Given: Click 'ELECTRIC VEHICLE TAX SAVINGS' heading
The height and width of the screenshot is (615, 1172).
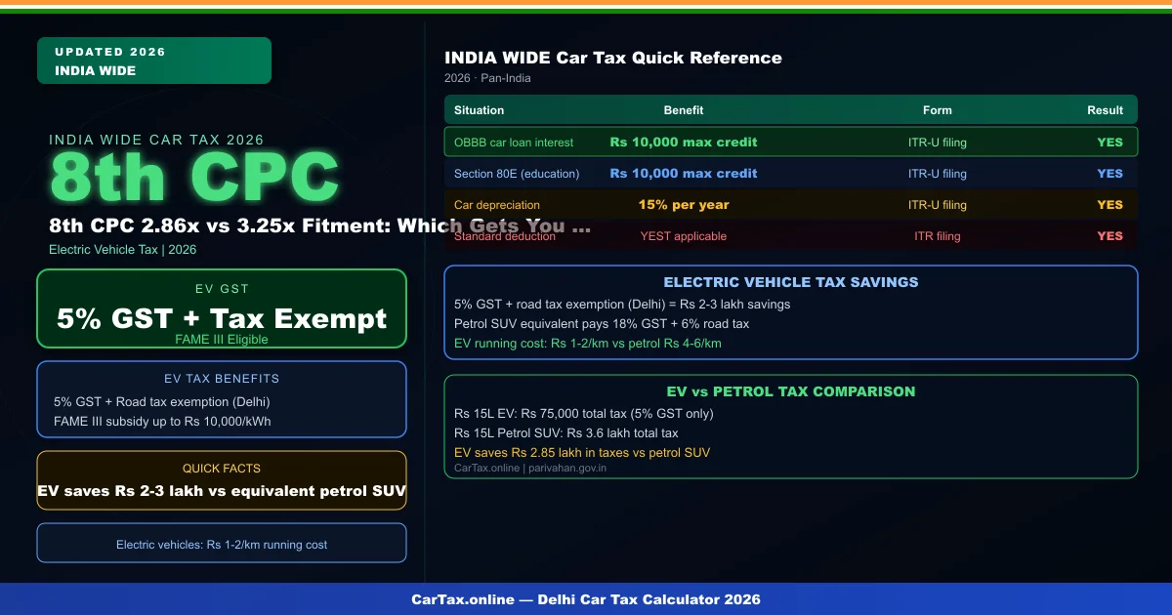Looking at the screenshot, I should coord(791,282).
